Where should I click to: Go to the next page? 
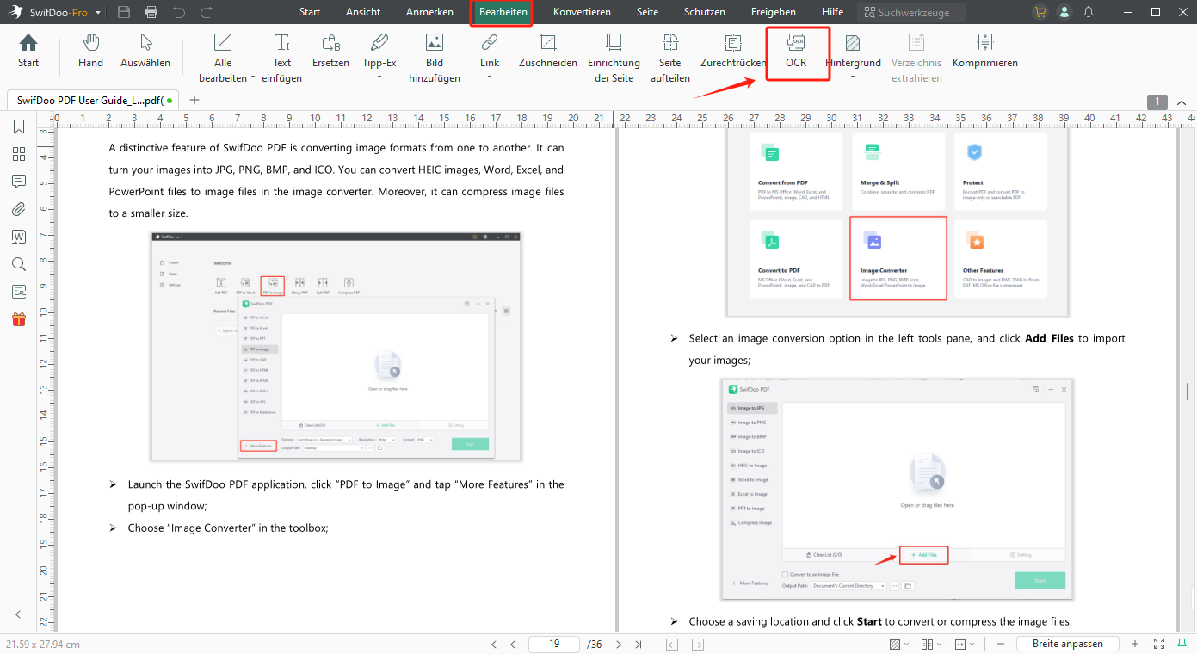[x=619, y=644]
